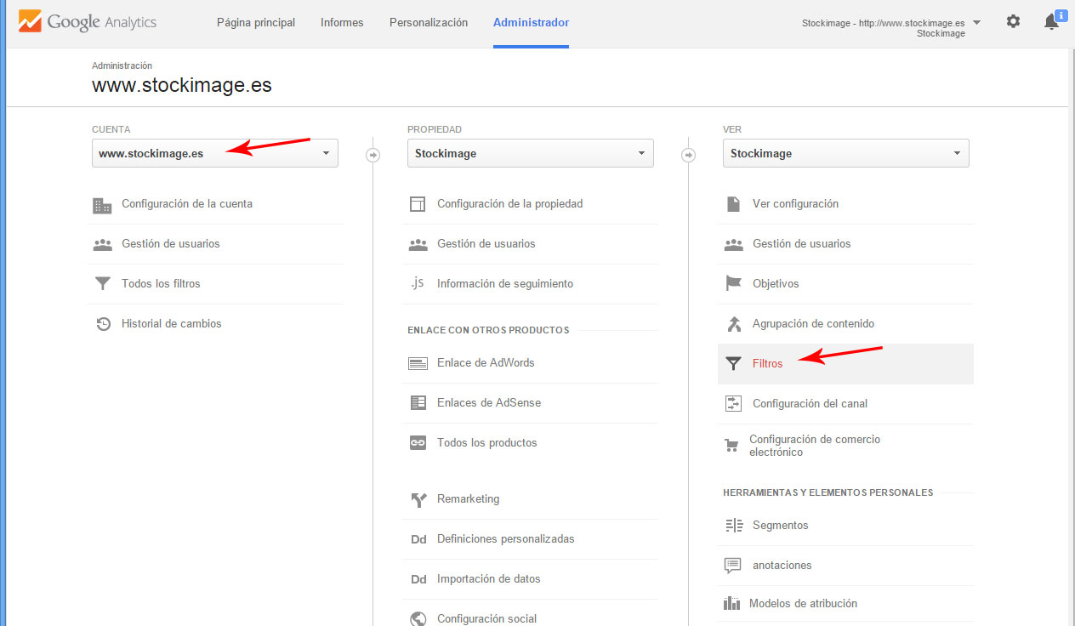Open Todos los productos
1075x626 pixels.
point(487,443)
